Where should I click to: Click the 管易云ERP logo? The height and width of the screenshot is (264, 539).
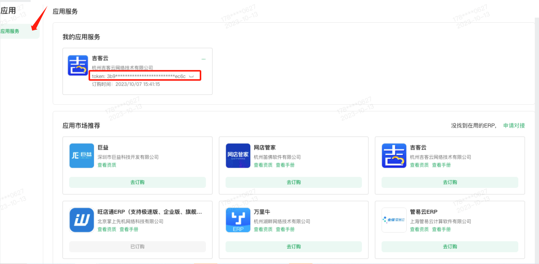[394, 220]
